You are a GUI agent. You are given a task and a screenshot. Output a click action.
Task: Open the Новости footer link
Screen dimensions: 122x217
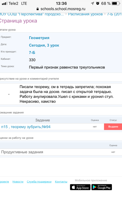click(18, 182)
